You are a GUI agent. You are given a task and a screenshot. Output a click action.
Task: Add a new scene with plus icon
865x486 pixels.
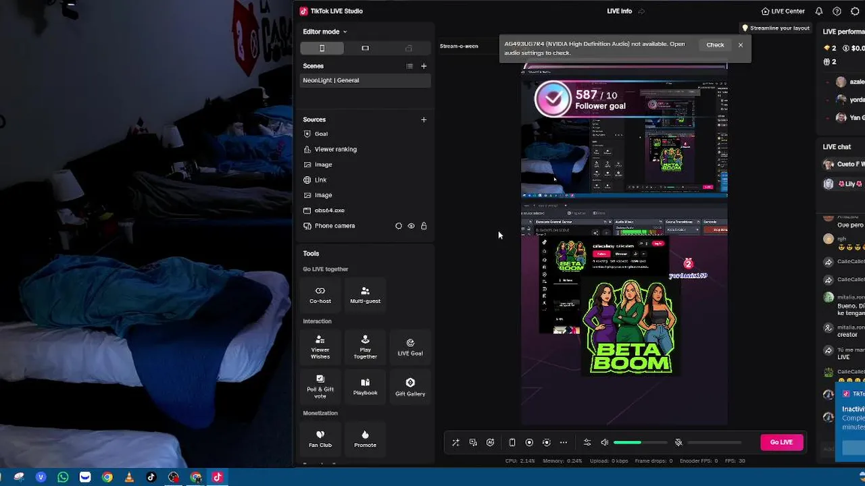click(x=424, y=66)
